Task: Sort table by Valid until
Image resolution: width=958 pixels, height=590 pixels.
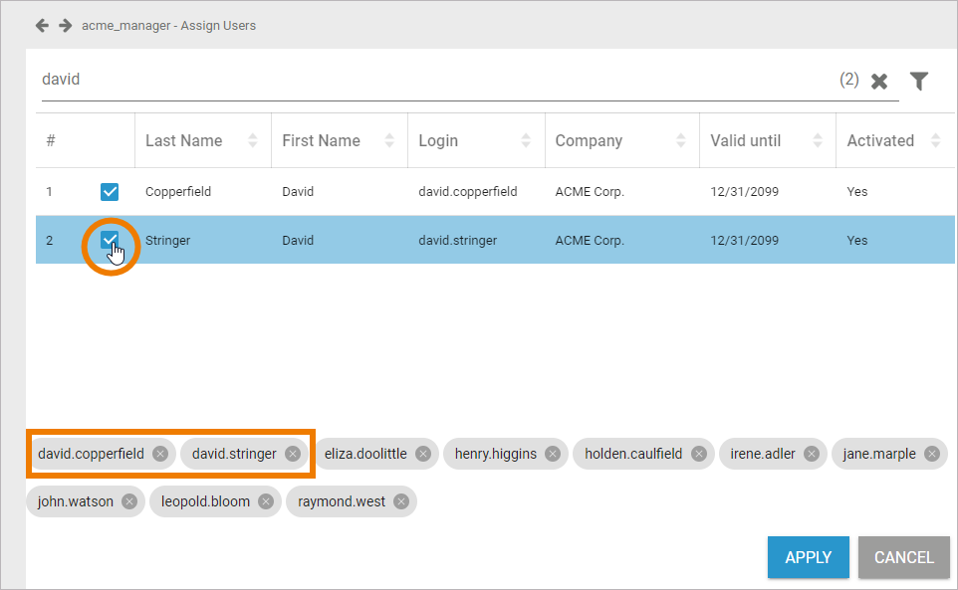Action: 818,140
